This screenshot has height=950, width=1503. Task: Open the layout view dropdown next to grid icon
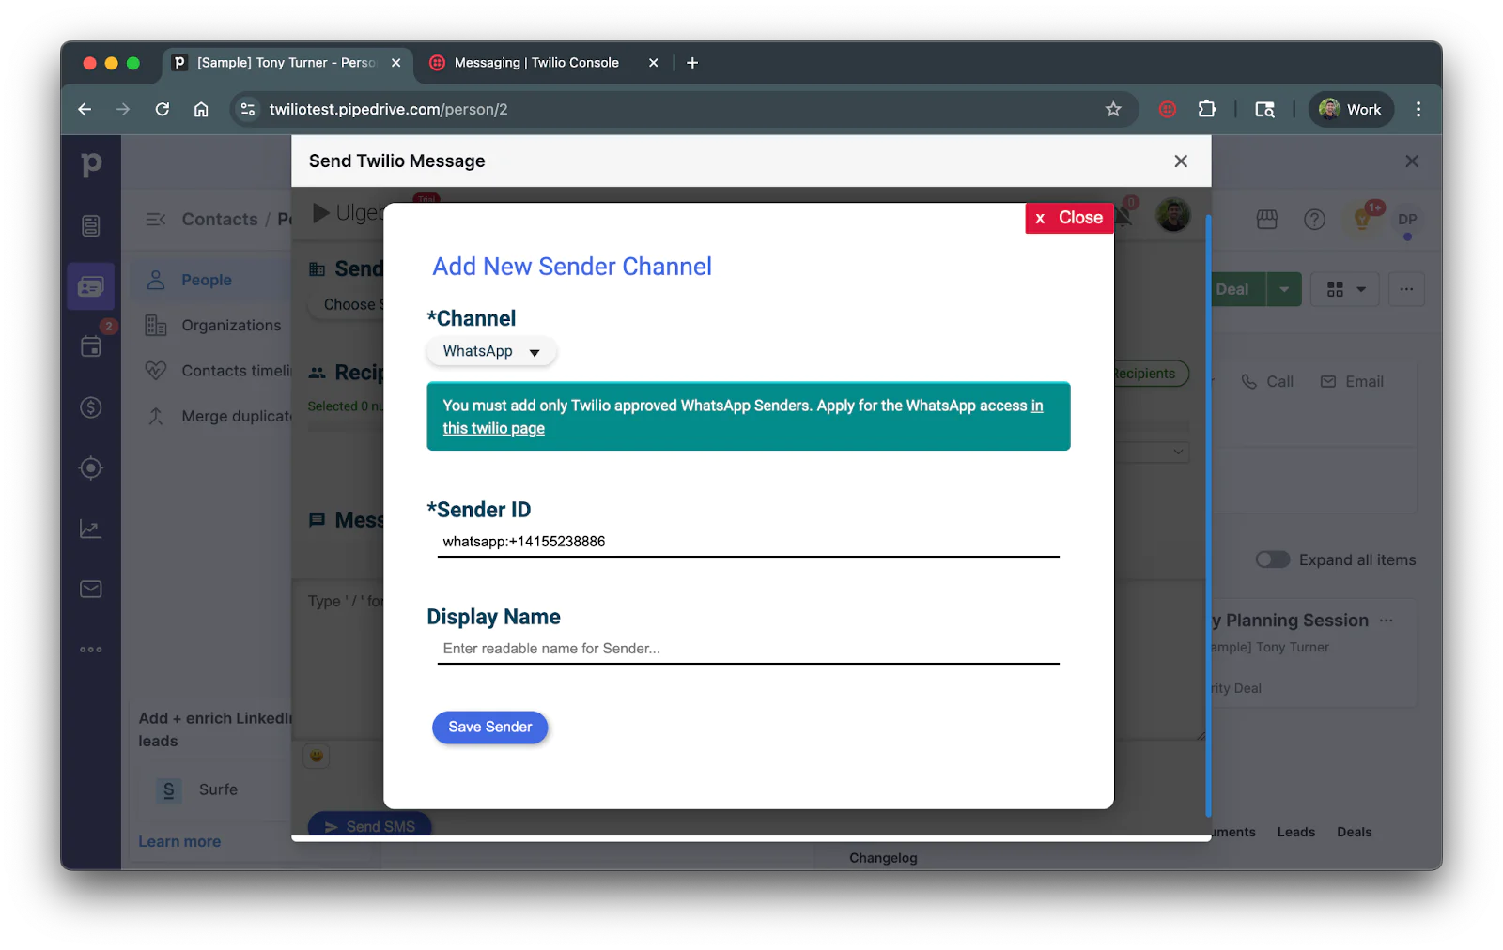(1360, 289)
